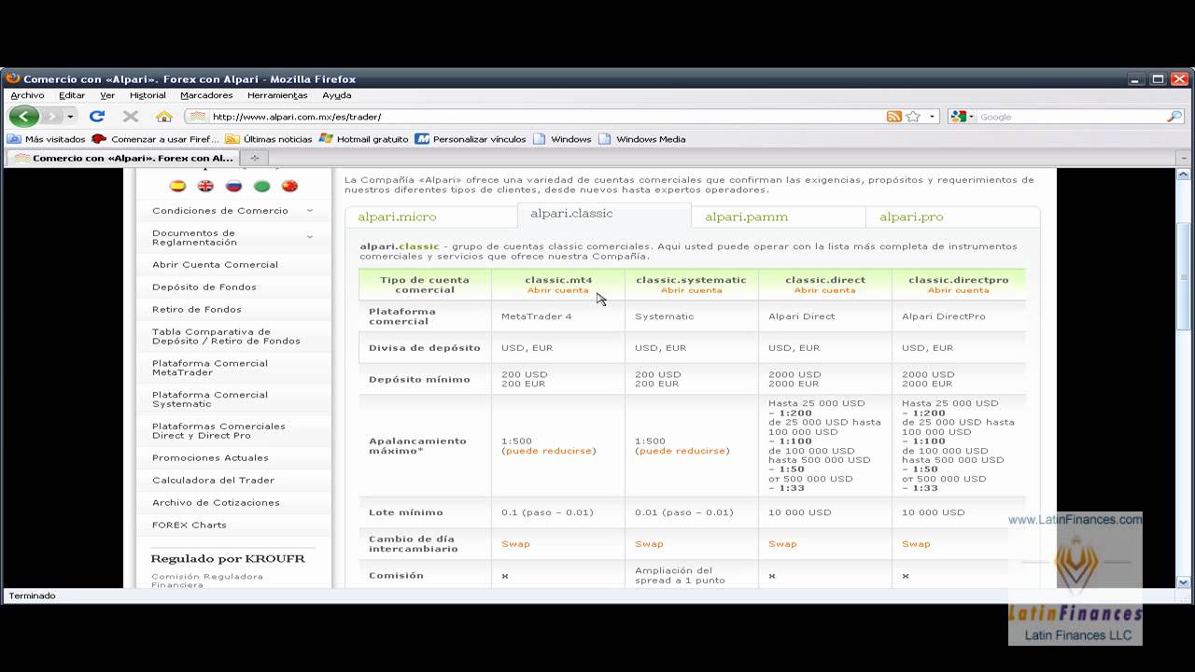Click scrollbar down arrow at bottom

coord(1183,581)
